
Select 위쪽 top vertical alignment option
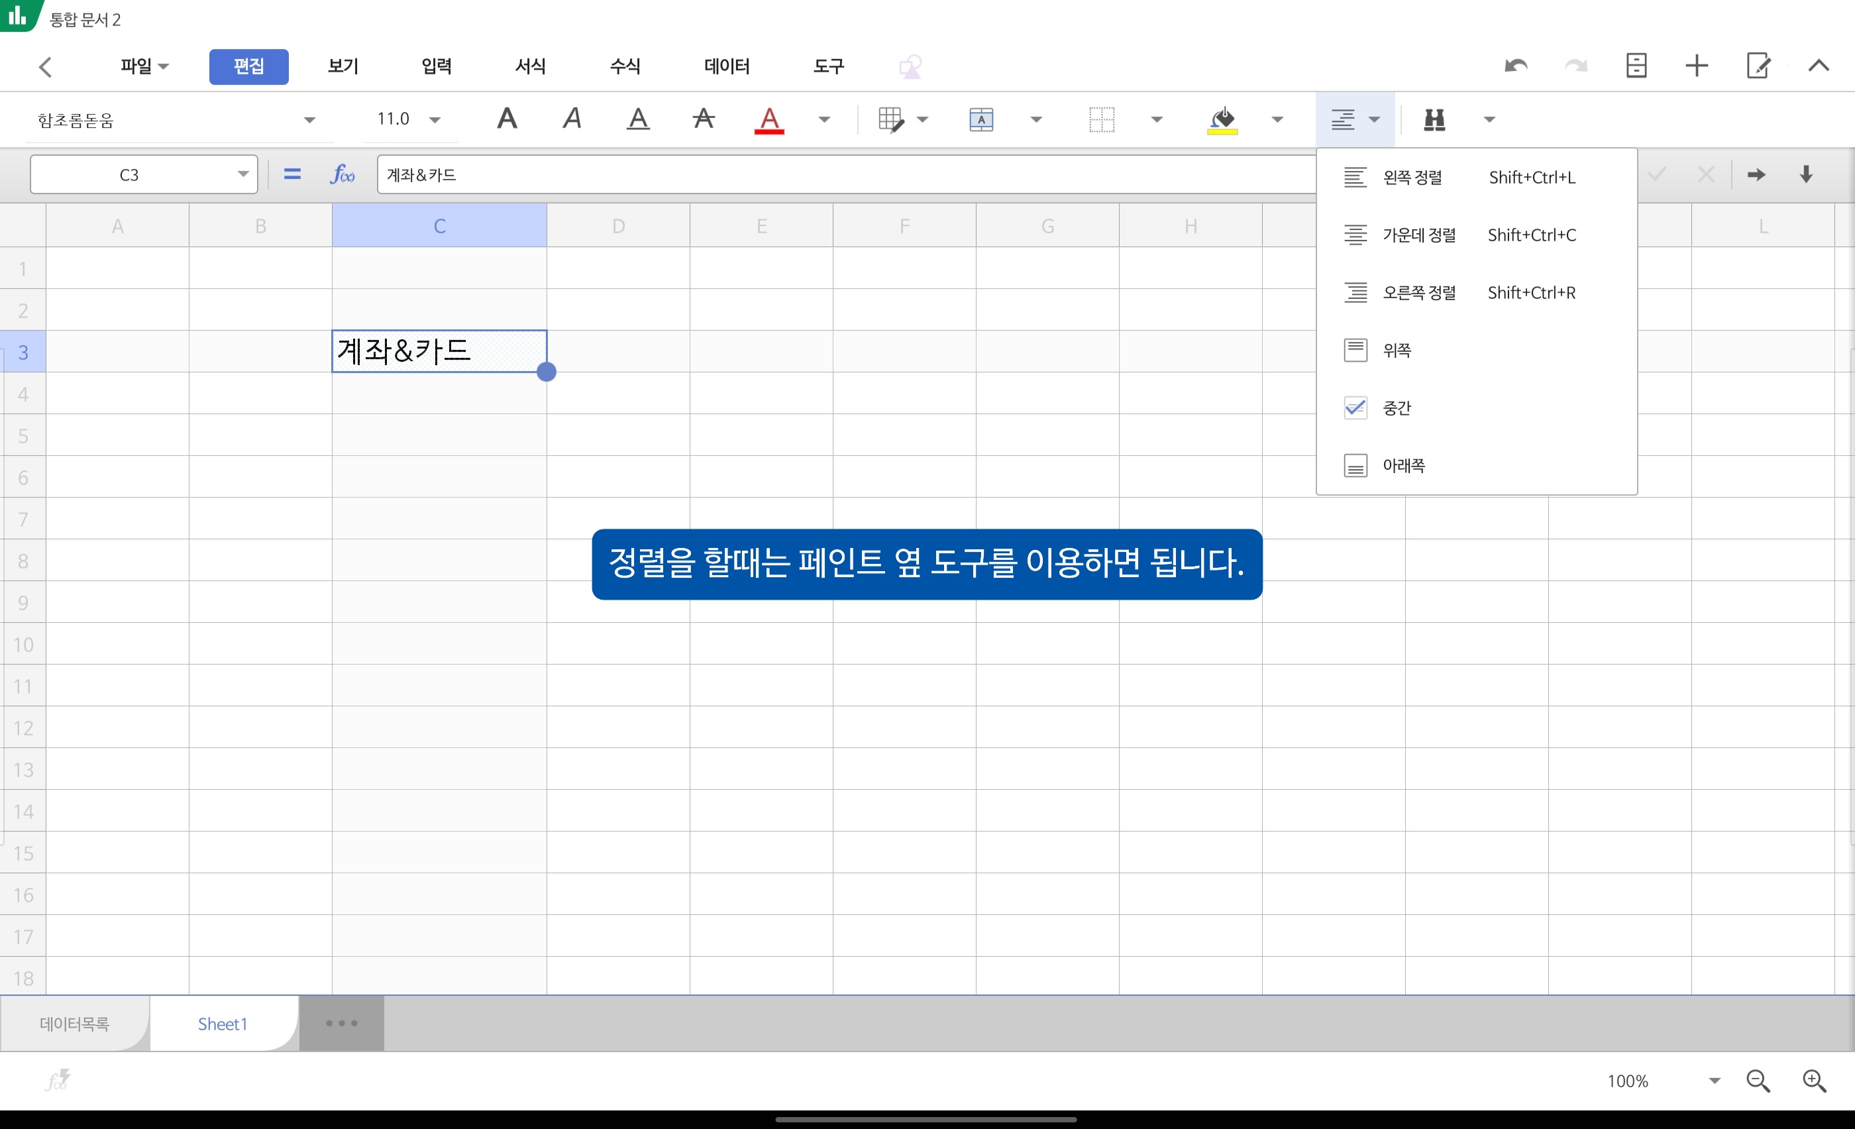pos(1397,350)
